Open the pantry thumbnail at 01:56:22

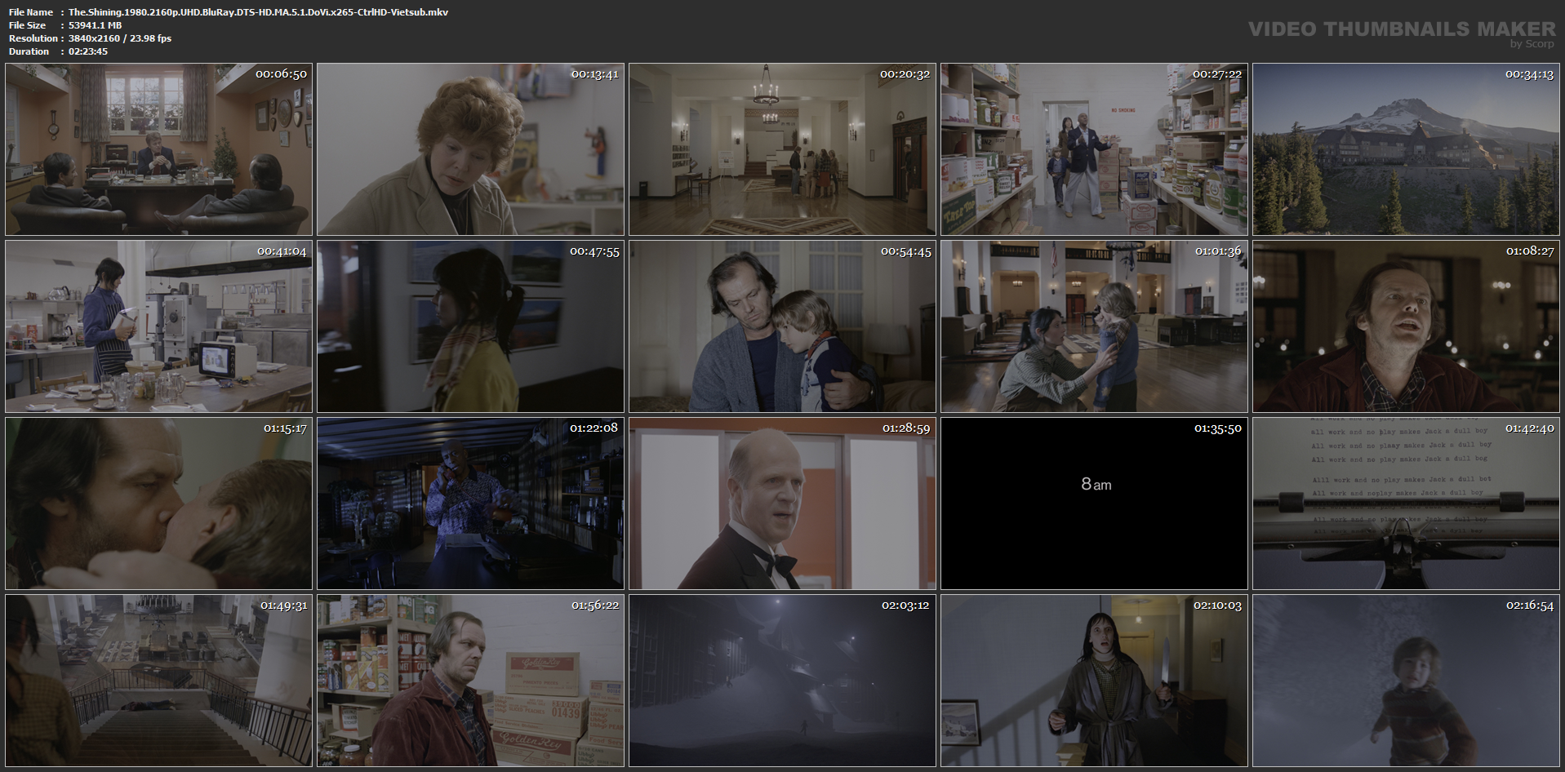[470, 681]
